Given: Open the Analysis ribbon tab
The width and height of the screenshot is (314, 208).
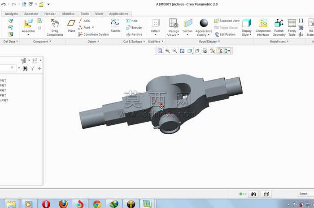Looking at the screenshot, I should (11, 14).
